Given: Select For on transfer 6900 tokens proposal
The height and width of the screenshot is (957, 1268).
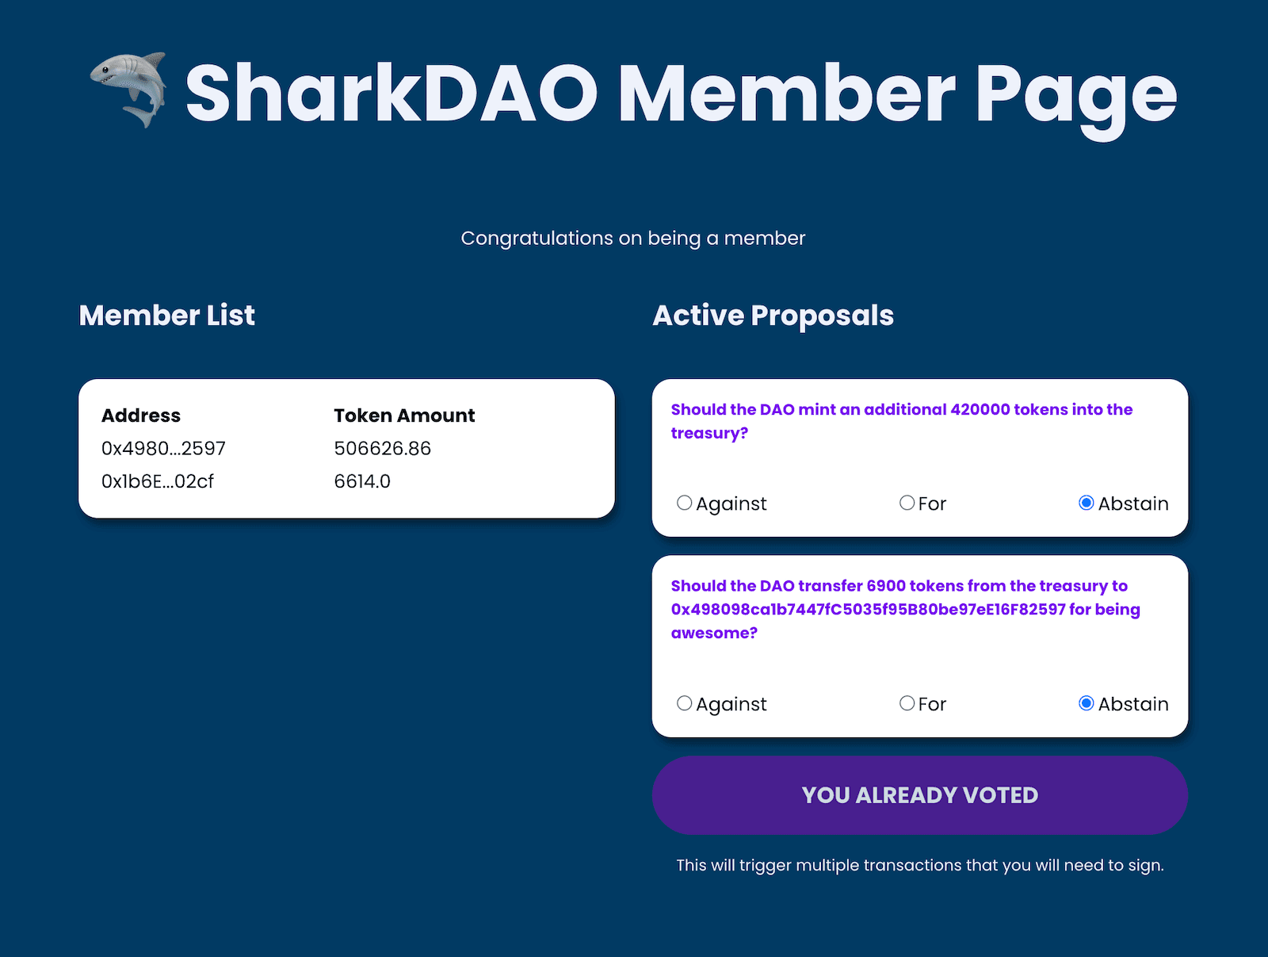Looking at the screenshot, I should pos(907,703).
